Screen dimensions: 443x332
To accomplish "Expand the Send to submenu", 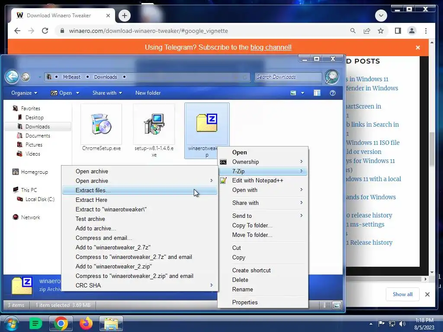I will pos(263,216).
